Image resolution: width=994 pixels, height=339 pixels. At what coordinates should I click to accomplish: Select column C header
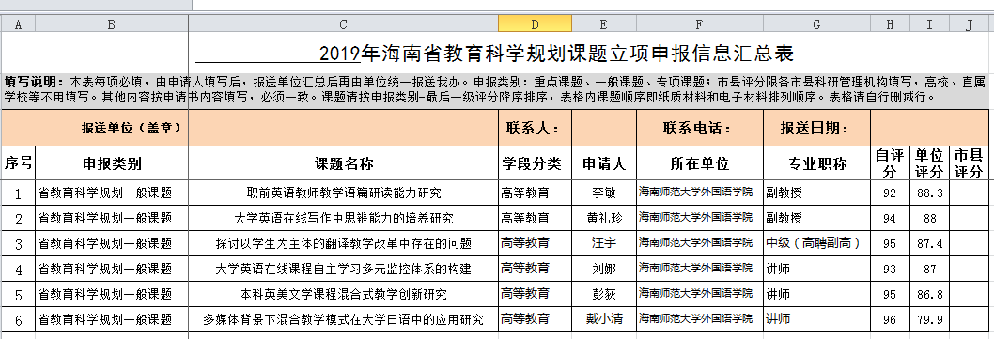pyautogui.click(x=344, y=24)
